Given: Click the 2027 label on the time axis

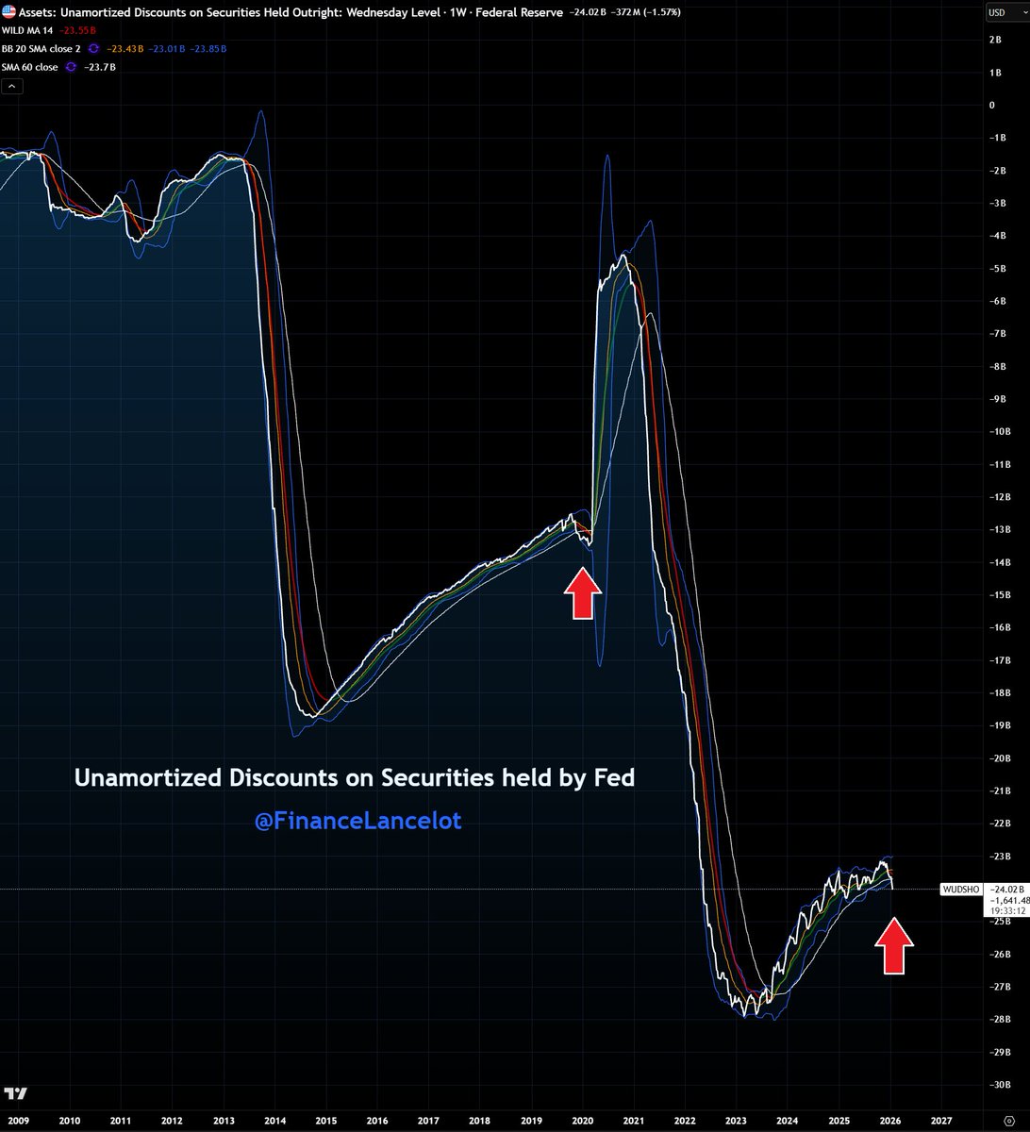Looking at the screenshot, I should click(x=942, y=1121).
